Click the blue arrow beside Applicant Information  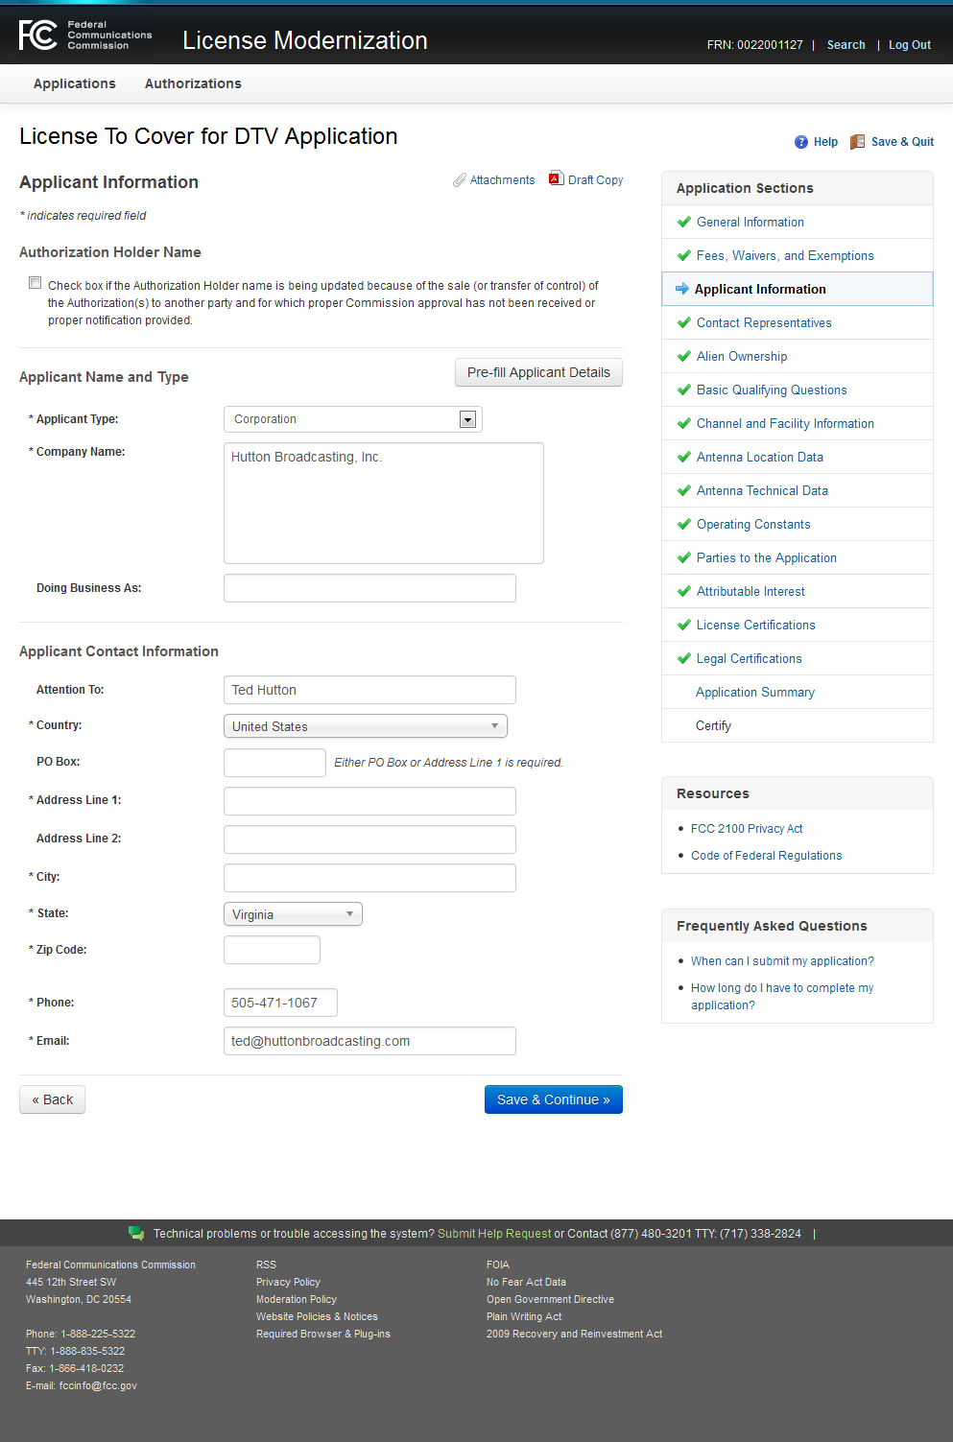682,289
